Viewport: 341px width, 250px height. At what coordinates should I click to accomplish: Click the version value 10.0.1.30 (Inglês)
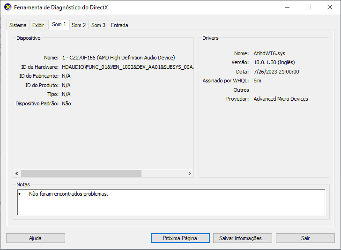274,62
